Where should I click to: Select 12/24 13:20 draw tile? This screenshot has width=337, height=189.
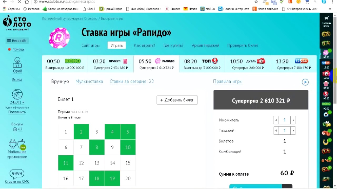click(294, 64)
